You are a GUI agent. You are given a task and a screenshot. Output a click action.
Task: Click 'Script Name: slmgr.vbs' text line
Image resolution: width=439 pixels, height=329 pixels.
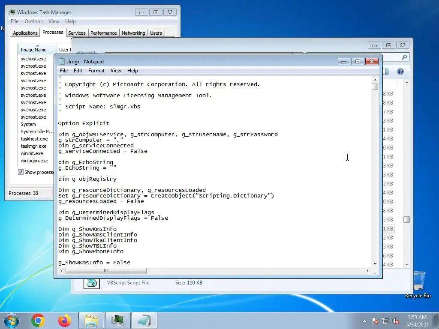102,107
